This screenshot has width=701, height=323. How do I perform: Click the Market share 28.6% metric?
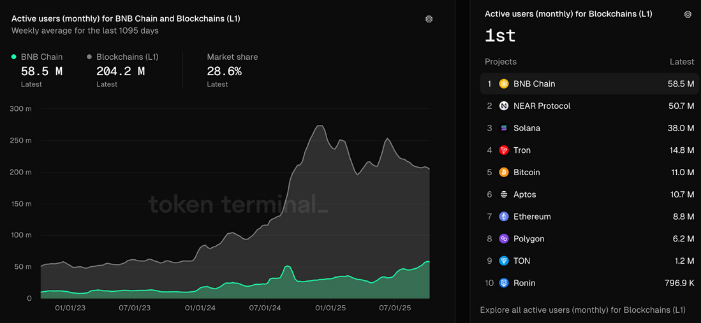[x=224, y=71]
